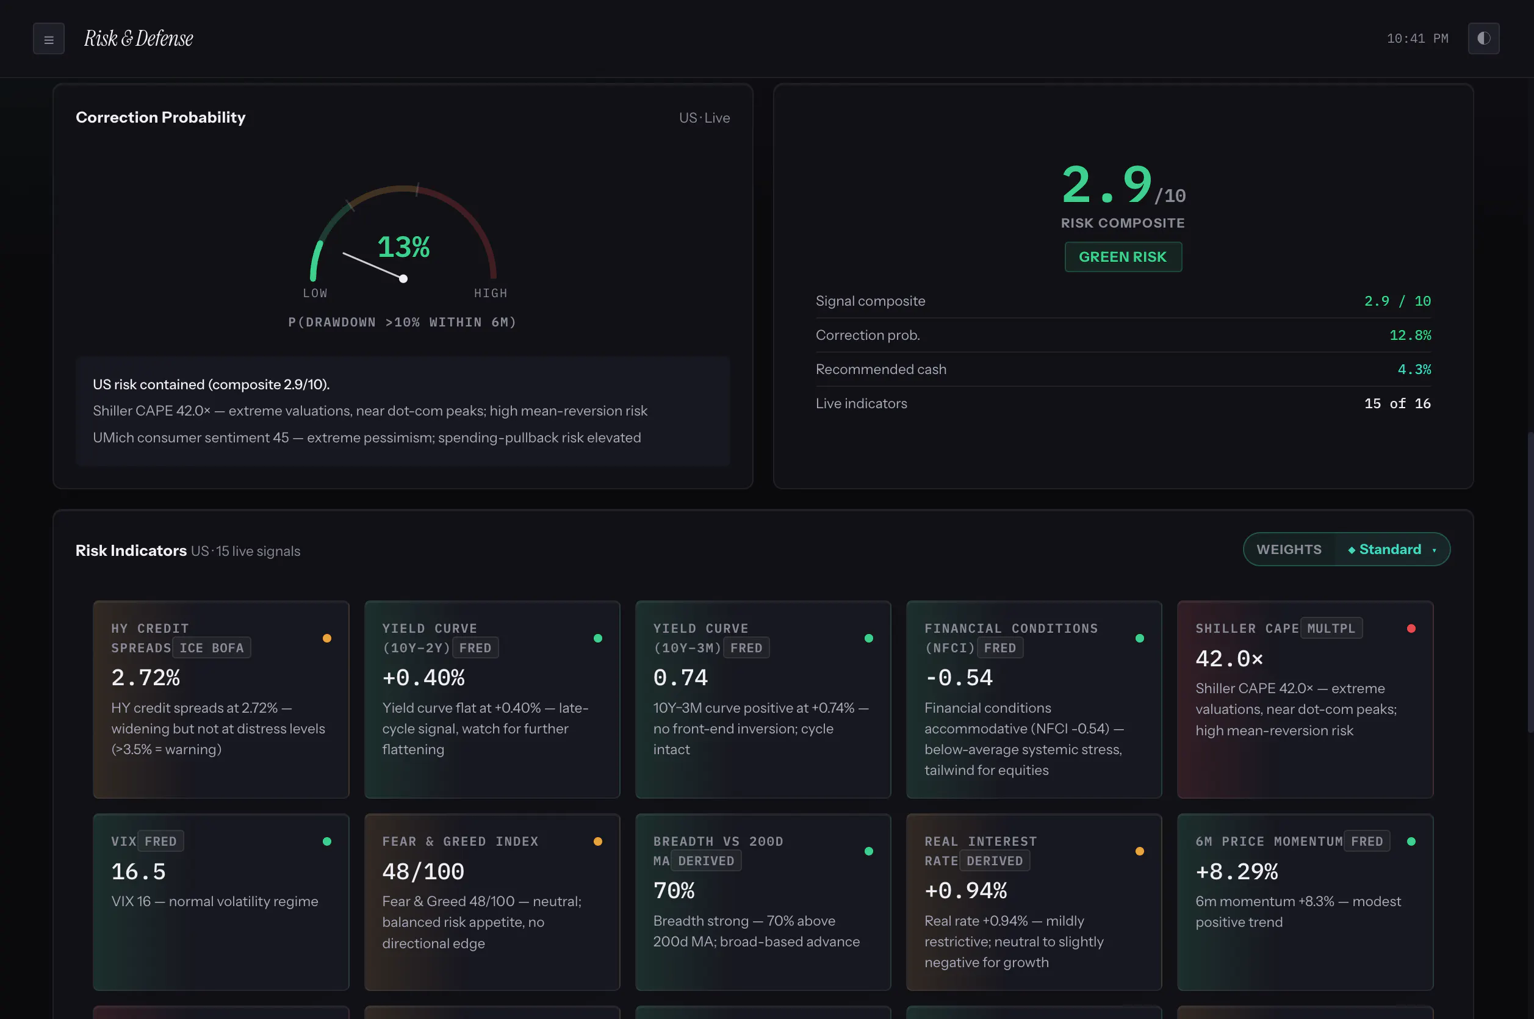
Task: Click the green status dot on VIX card
Action: coord(327,841)
